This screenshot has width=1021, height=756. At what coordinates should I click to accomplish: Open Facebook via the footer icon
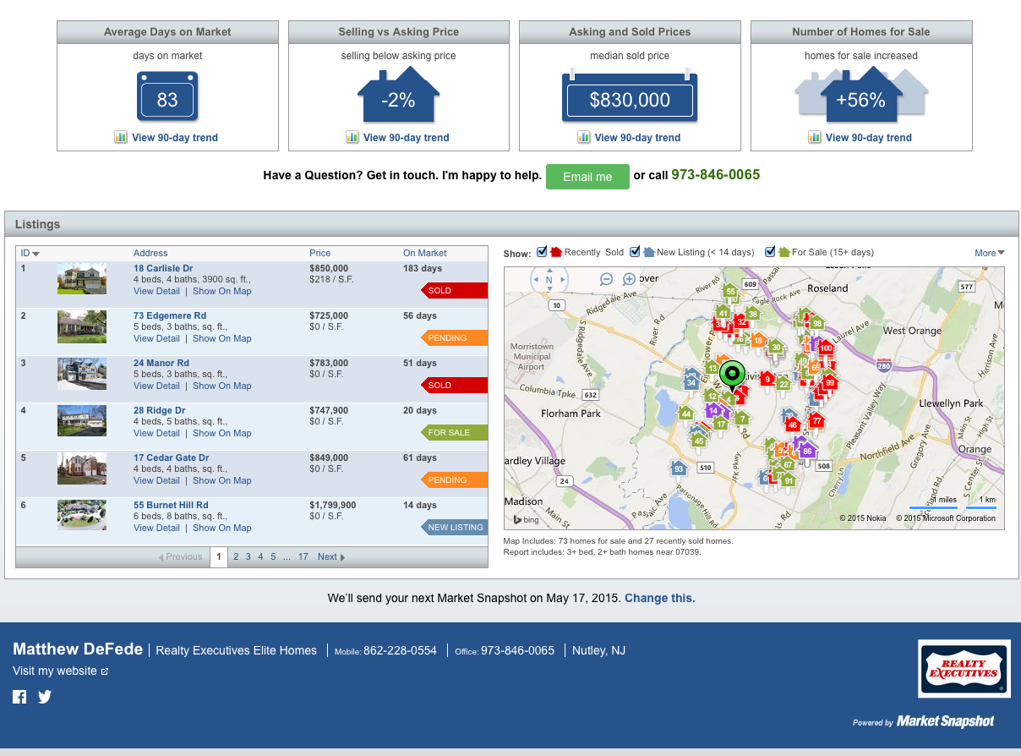click(x=19, y=697)
